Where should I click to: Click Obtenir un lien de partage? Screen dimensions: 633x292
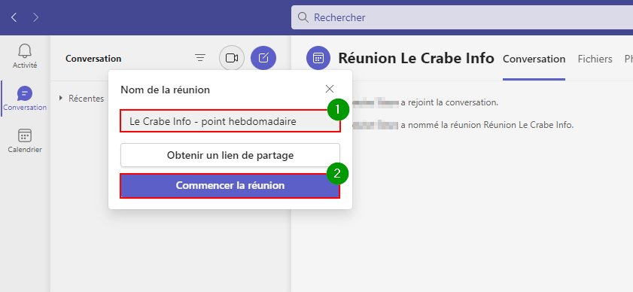(x=230, y=155)
